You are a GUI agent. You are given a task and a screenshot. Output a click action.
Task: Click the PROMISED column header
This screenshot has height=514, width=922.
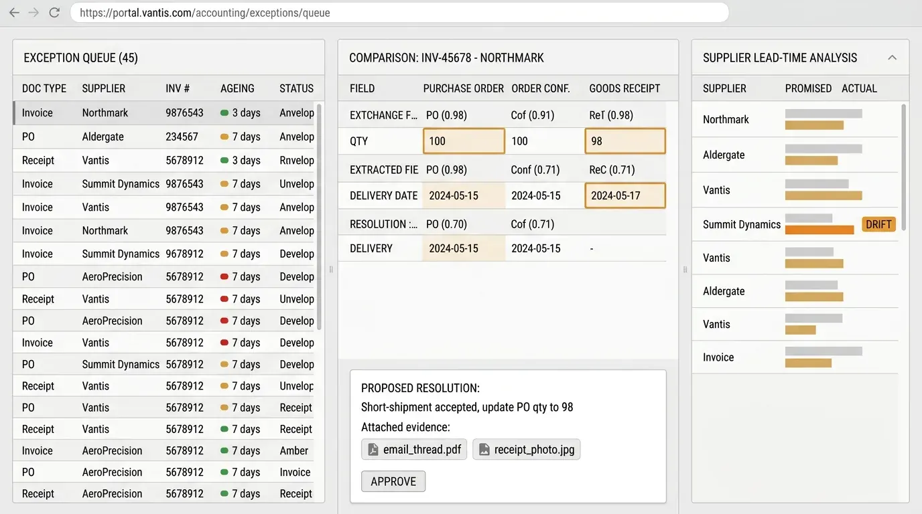coord(808,88)
